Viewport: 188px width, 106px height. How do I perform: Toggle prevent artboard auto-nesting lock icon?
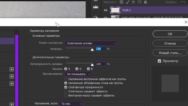pos(139,2)
